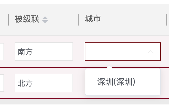169x112 pixels.
Task: Click the 城市 column header label
Action: coord(93,19)
